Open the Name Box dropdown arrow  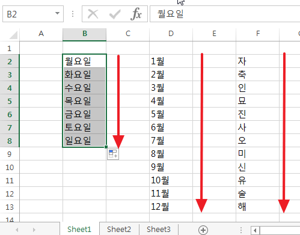(x=57, y=13)
